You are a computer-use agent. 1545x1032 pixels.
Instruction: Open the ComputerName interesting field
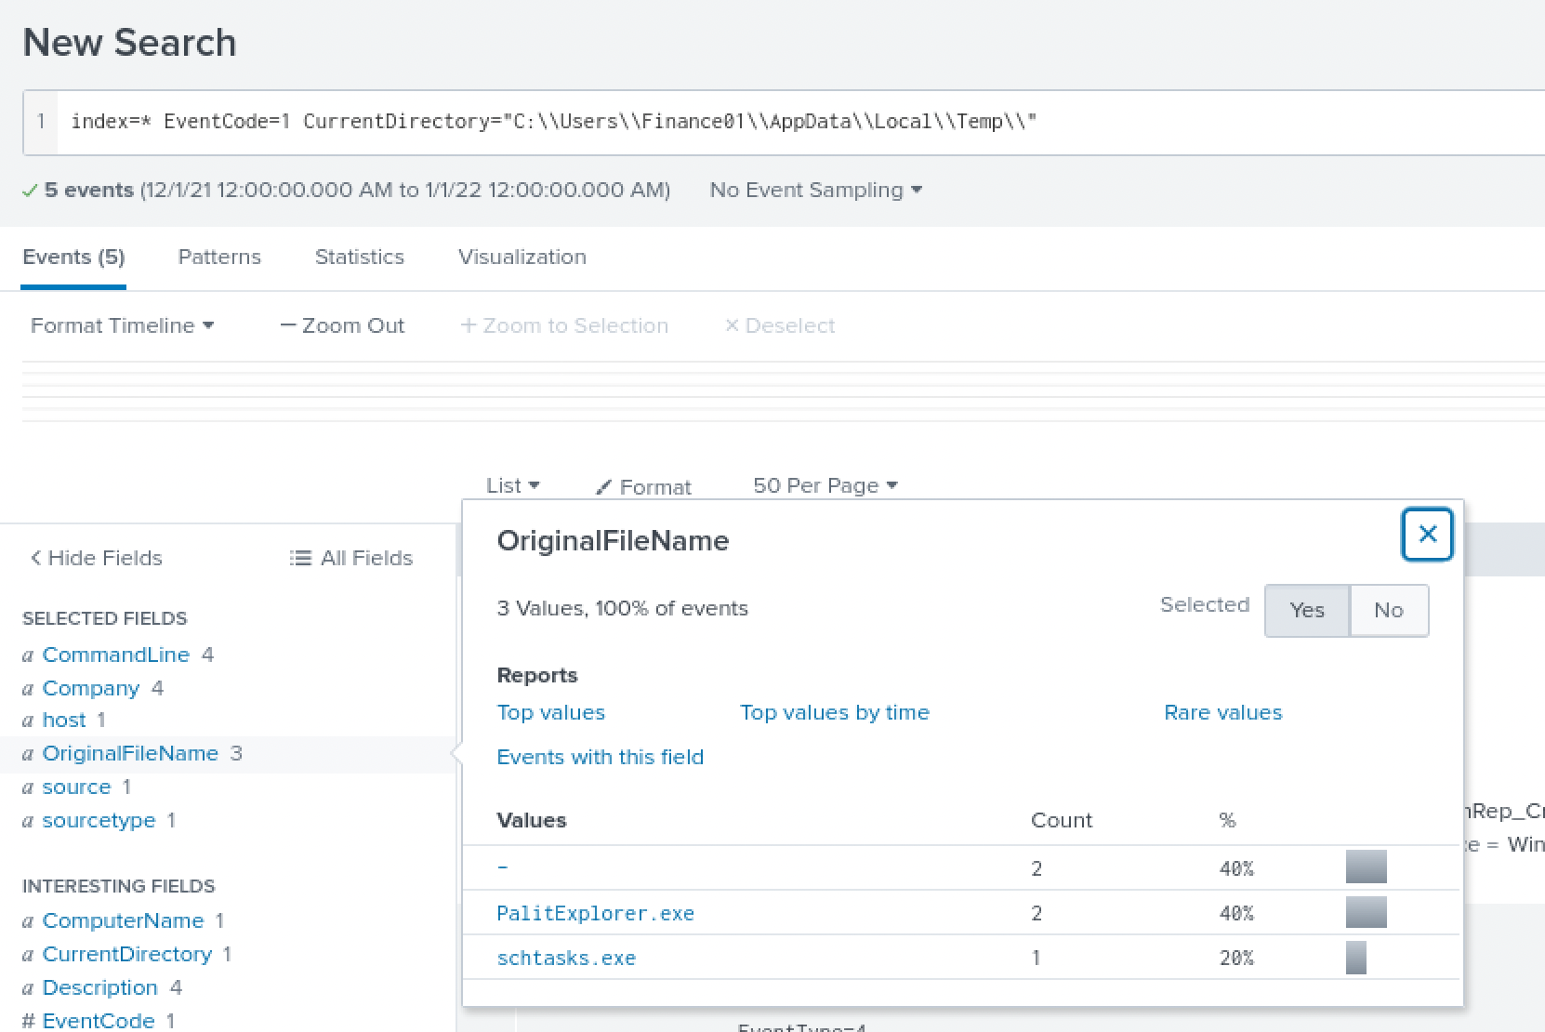[123, 920]
